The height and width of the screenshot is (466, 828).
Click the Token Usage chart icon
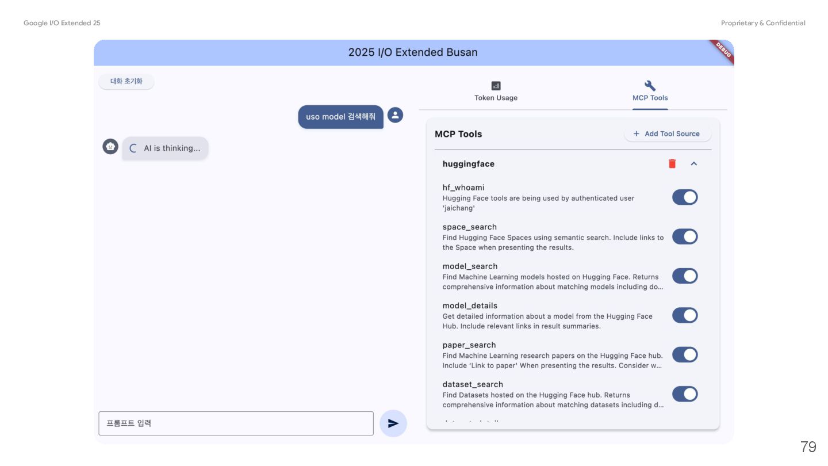click(x=496, y=86)
